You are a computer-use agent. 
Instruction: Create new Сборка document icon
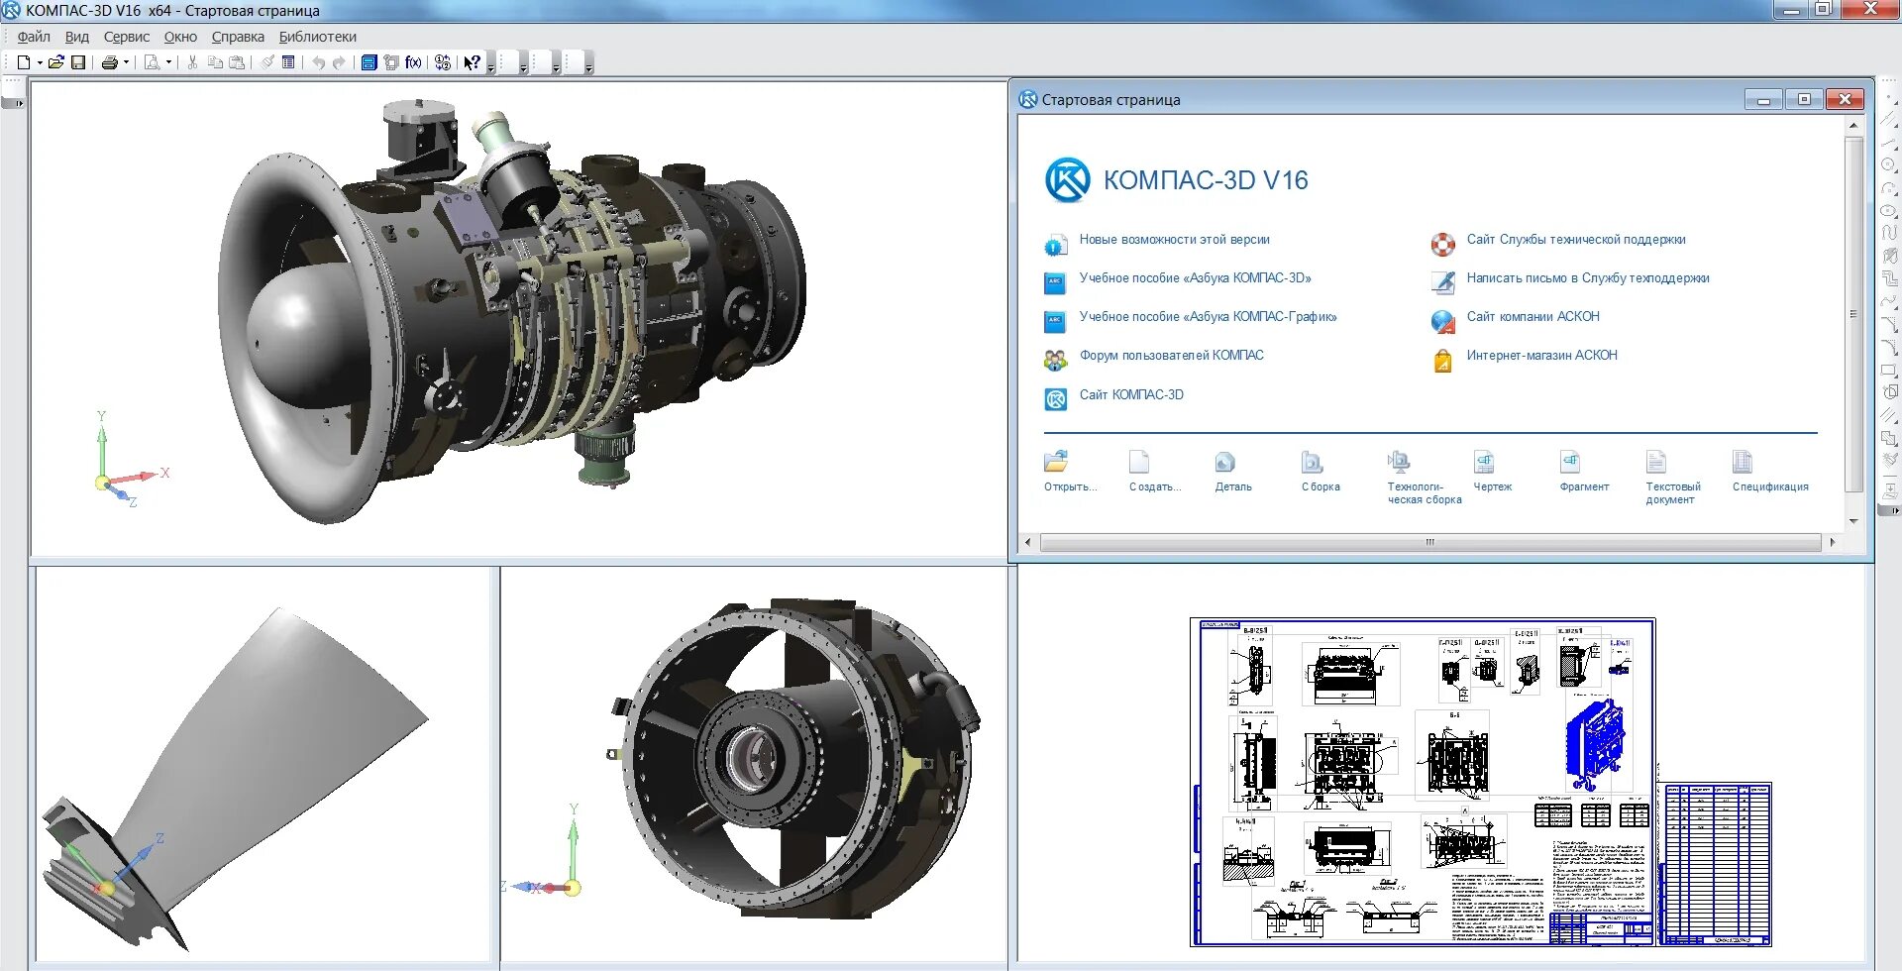click(1312, 462)
